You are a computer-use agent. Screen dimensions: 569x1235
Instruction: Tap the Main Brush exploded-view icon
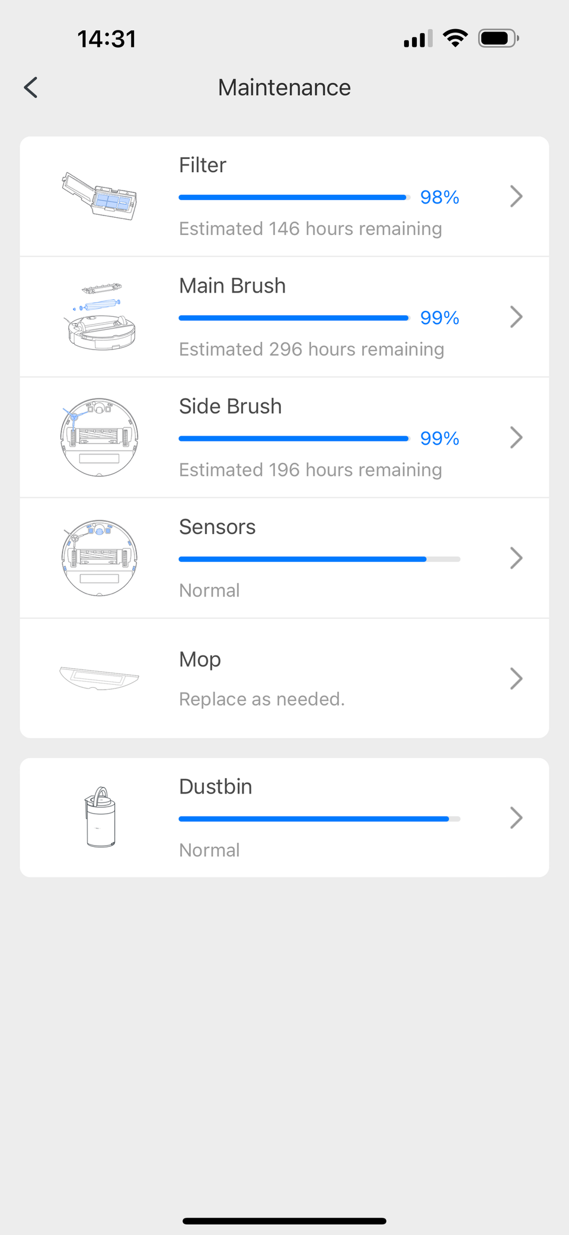point(100,317)
